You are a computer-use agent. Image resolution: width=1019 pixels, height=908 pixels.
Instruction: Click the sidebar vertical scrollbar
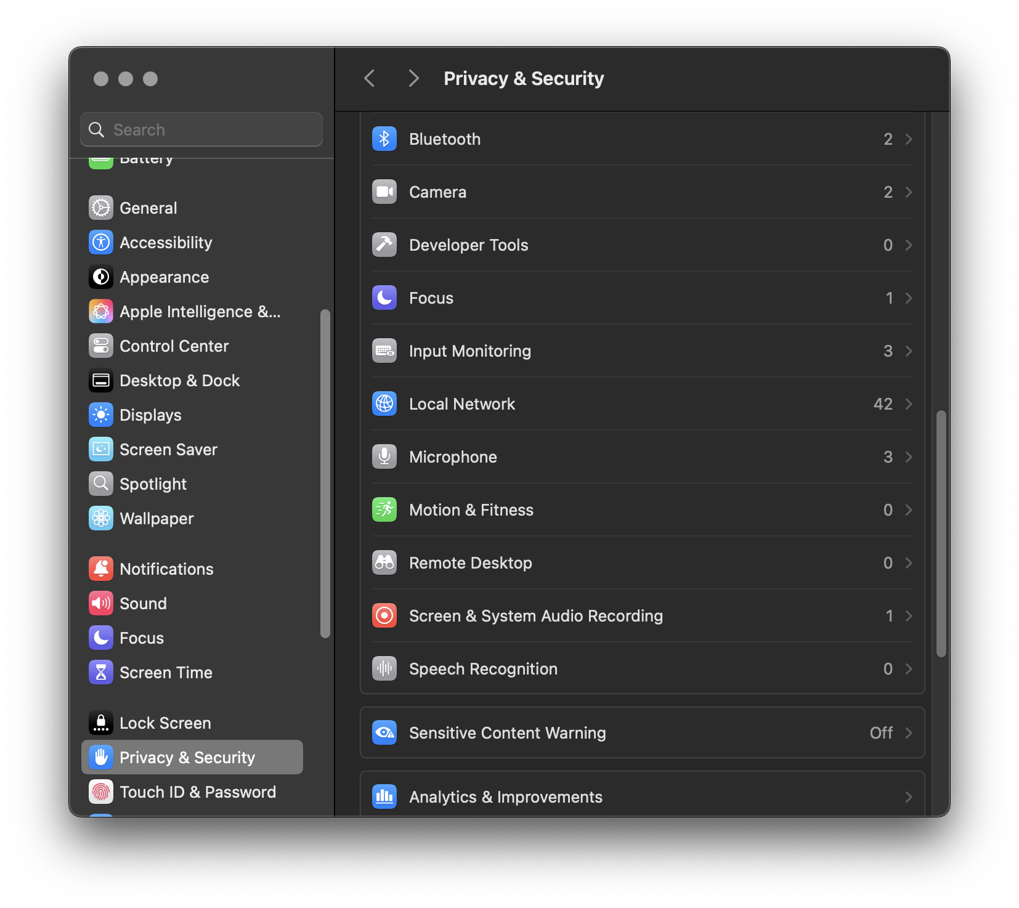pyautogui.click(x=325, y=474)
